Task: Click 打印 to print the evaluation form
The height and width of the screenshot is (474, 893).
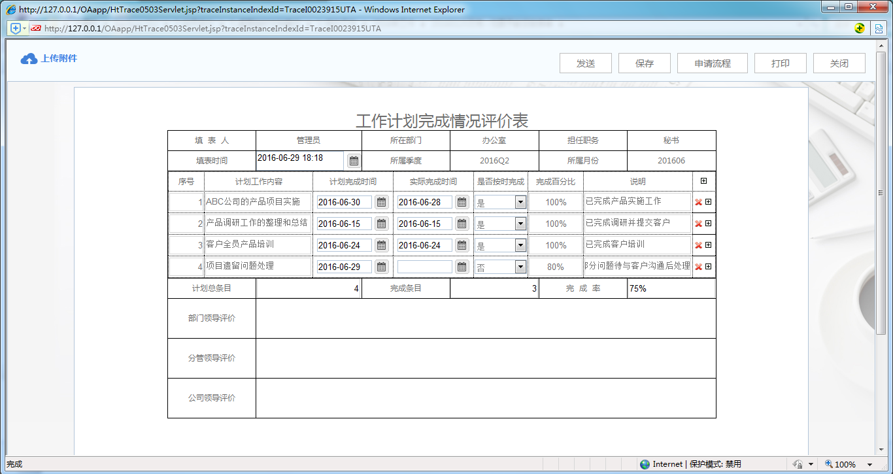Action: click(x=780, y=63)
